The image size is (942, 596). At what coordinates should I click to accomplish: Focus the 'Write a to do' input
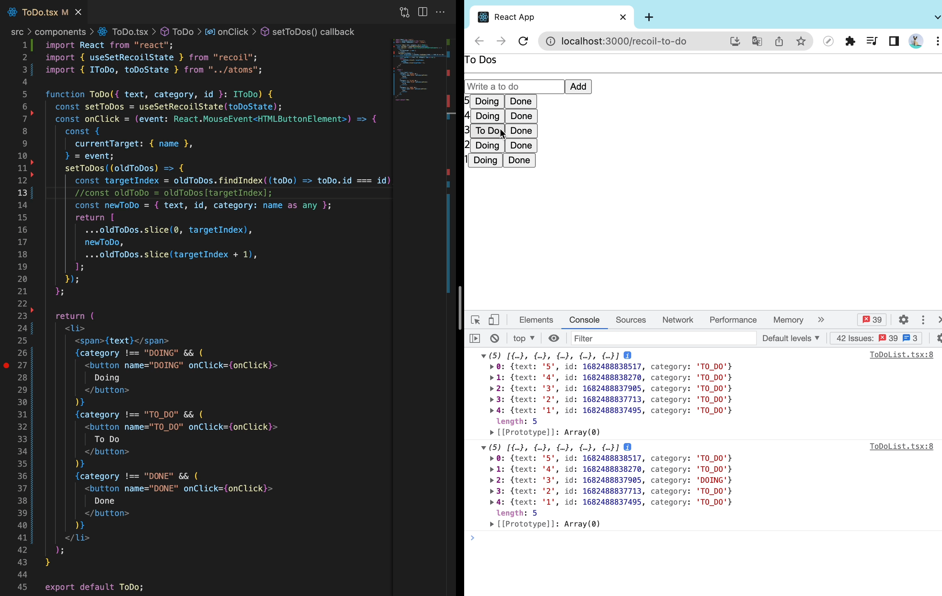click(x=514, y=87)
